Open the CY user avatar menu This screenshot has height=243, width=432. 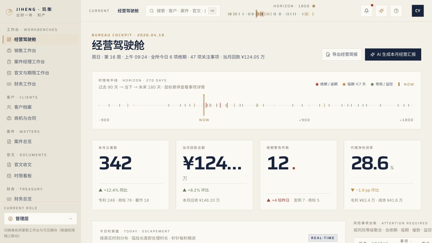418,11
